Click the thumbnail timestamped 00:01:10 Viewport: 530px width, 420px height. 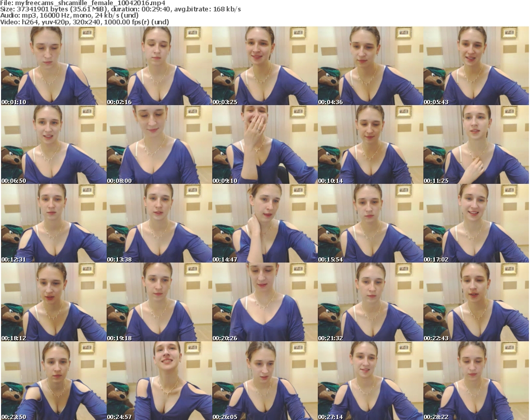(53, 66)
